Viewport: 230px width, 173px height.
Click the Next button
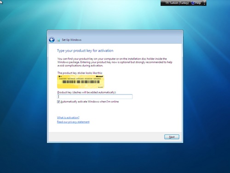click(x=172, y=137)
